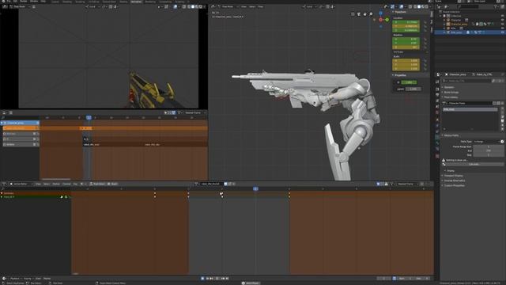Open Select menu in right viewport

tap(252, 6)
